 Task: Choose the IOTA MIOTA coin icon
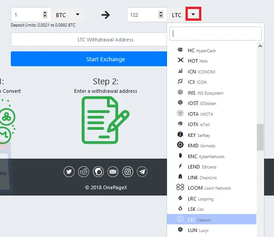tap(180, 113)
